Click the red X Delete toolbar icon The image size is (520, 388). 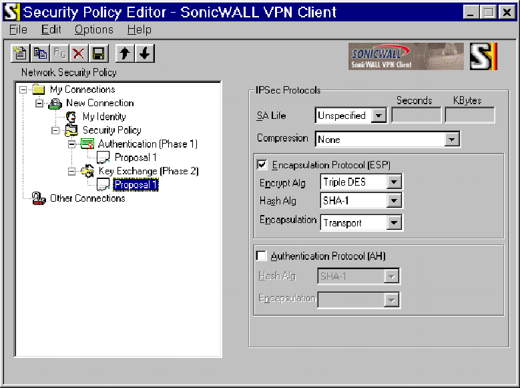(79, 53)
